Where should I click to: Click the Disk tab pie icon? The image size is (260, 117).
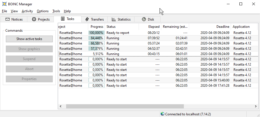tap(144, 19)
